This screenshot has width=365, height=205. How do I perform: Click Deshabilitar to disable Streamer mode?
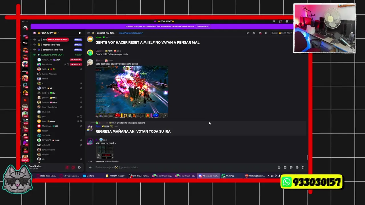point(203,26)
